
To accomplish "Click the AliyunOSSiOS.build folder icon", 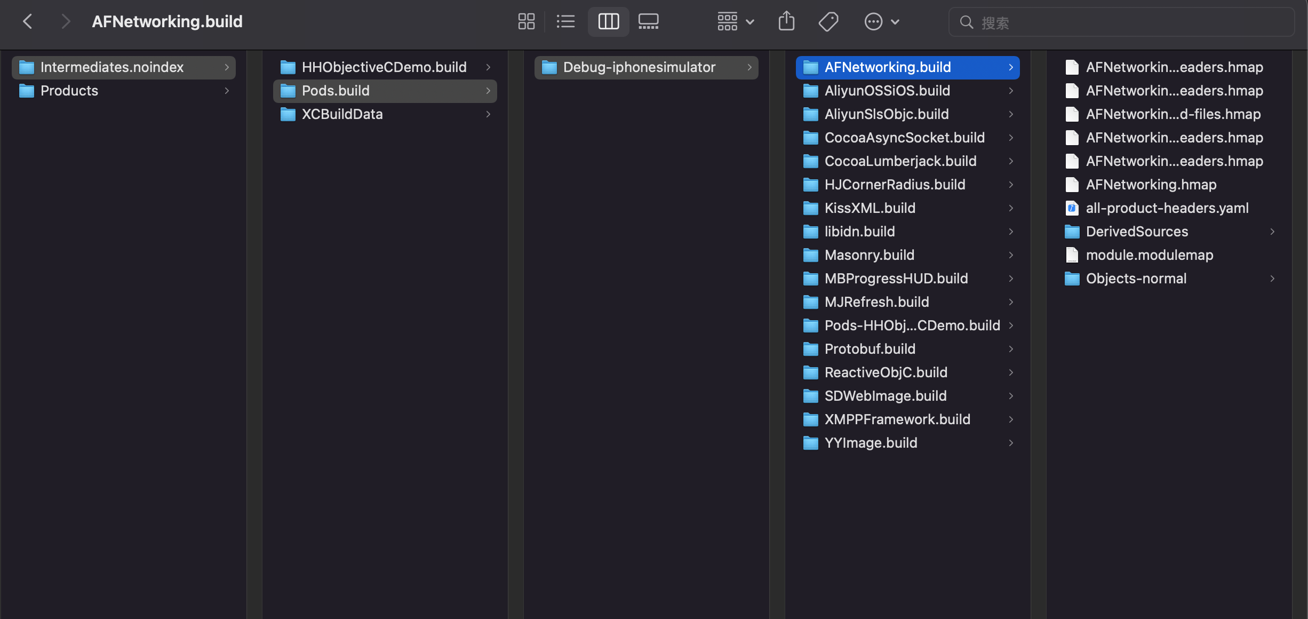I will [x=811, y=91].
